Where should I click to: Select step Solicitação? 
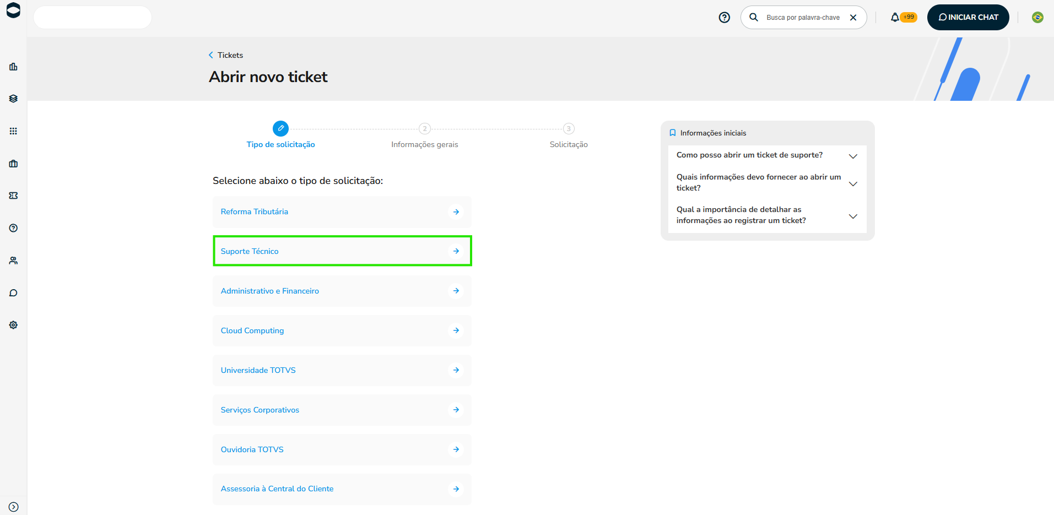pos(569,135)
